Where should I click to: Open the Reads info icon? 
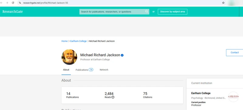[x=113, y=97]
